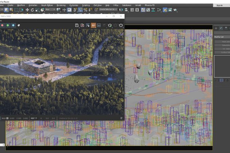Open the Create menu

click(x=10, y=5)
